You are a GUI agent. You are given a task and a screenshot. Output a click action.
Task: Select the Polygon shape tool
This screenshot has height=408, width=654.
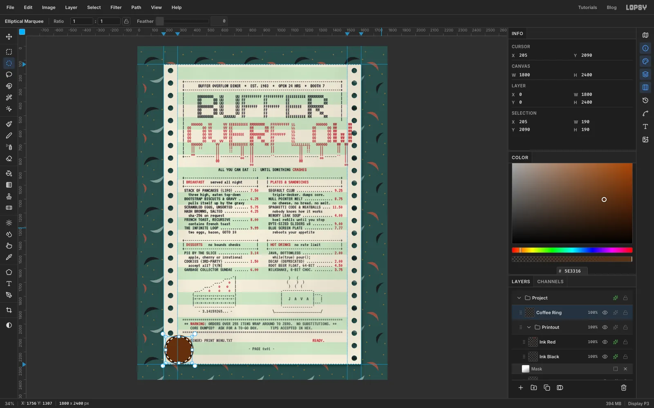(x=9, y=272)
